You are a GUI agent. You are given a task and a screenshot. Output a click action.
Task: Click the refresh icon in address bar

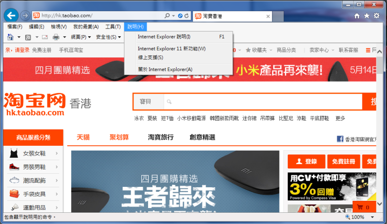(x=187, y=16)
